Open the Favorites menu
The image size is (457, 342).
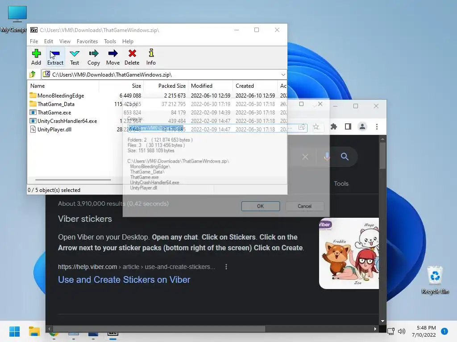pos(87,41)
